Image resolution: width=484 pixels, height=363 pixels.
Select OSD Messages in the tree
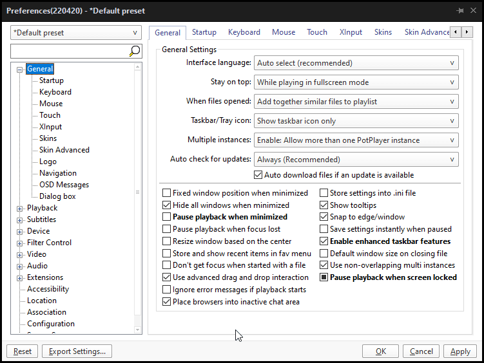click(64, 185)
